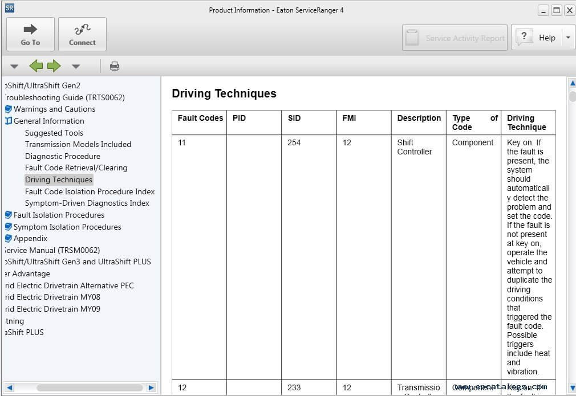Click the Connect icon
The height and width of the screenshot is (396, 576).
coord(82,30)
